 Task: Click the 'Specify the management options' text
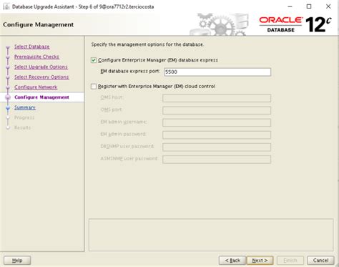(147, 44)
